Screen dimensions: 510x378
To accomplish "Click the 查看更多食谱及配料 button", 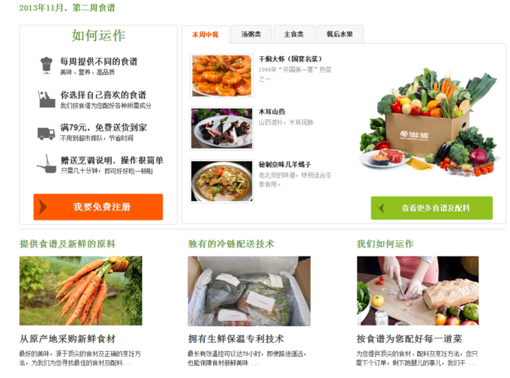I will 431,208.
